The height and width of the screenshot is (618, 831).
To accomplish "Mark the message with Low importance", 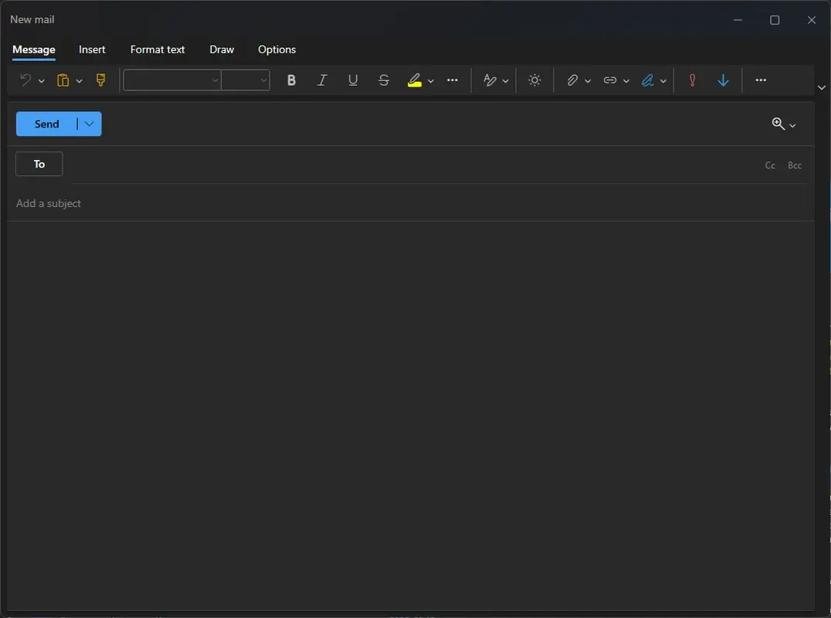I will [723, 80].
